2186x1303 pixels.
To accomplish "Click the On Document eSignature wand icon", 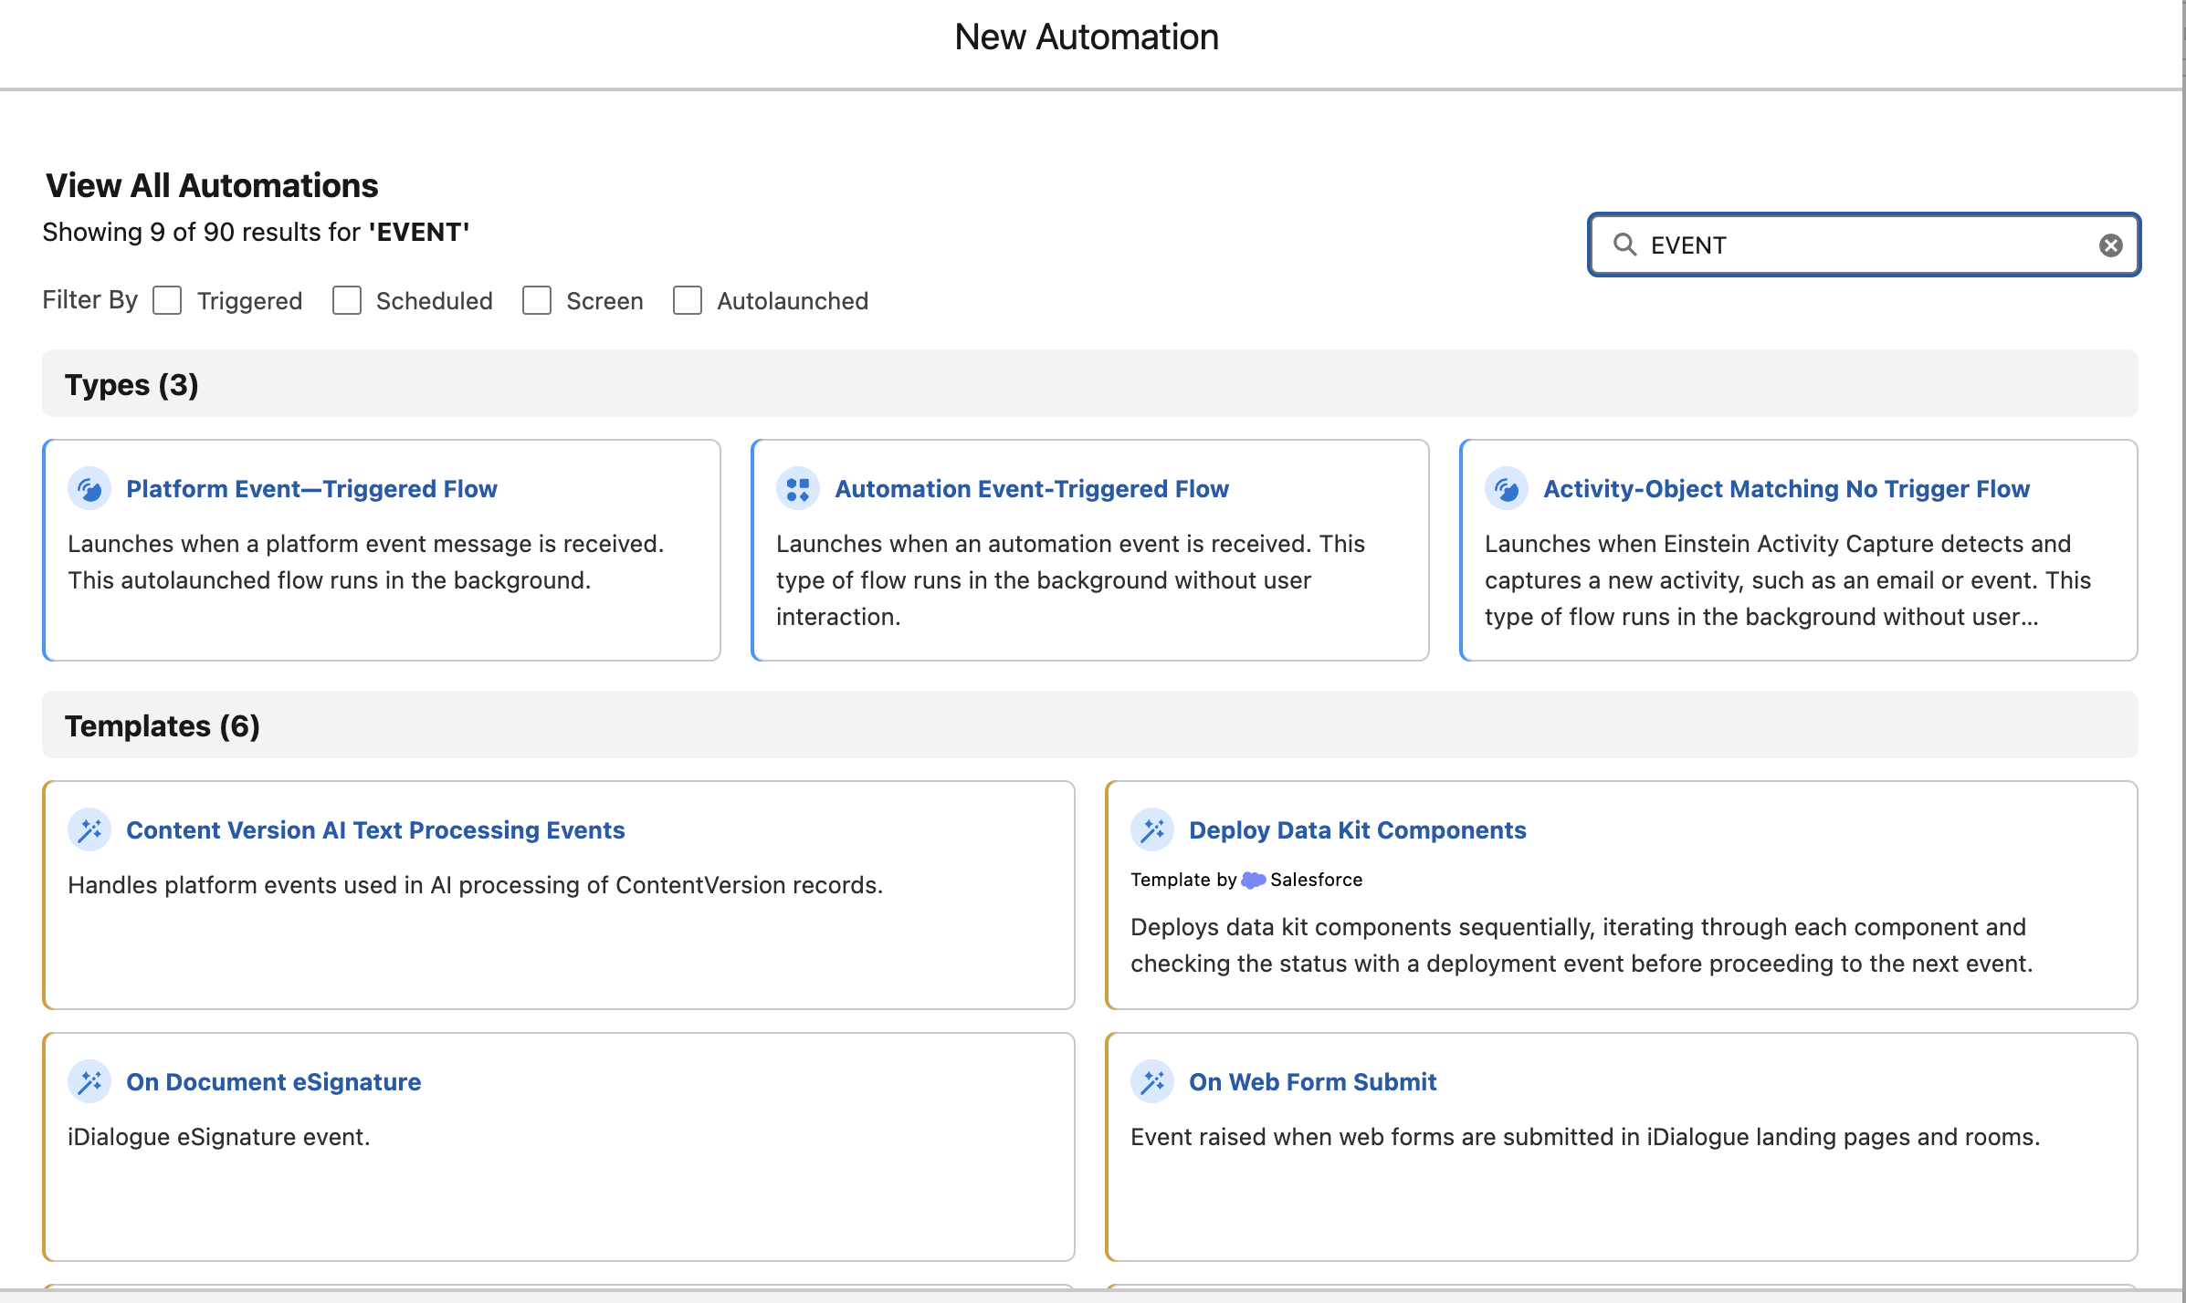I will click(89, 1082).
